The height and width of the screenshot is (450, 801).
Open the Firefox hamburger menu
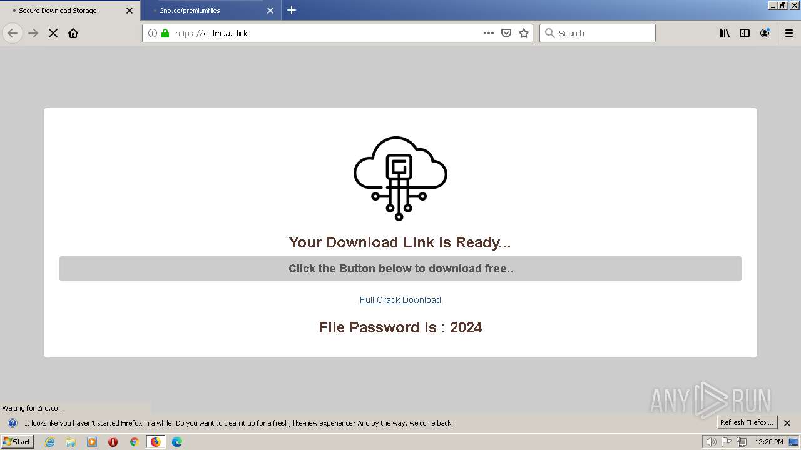(x=789, y=33)
